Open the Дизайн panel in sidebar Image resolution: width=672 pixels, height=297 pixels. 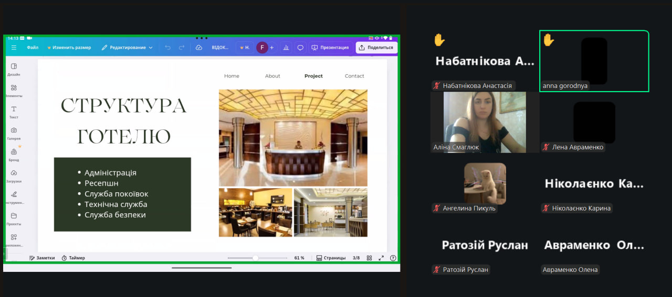[14, 69]
